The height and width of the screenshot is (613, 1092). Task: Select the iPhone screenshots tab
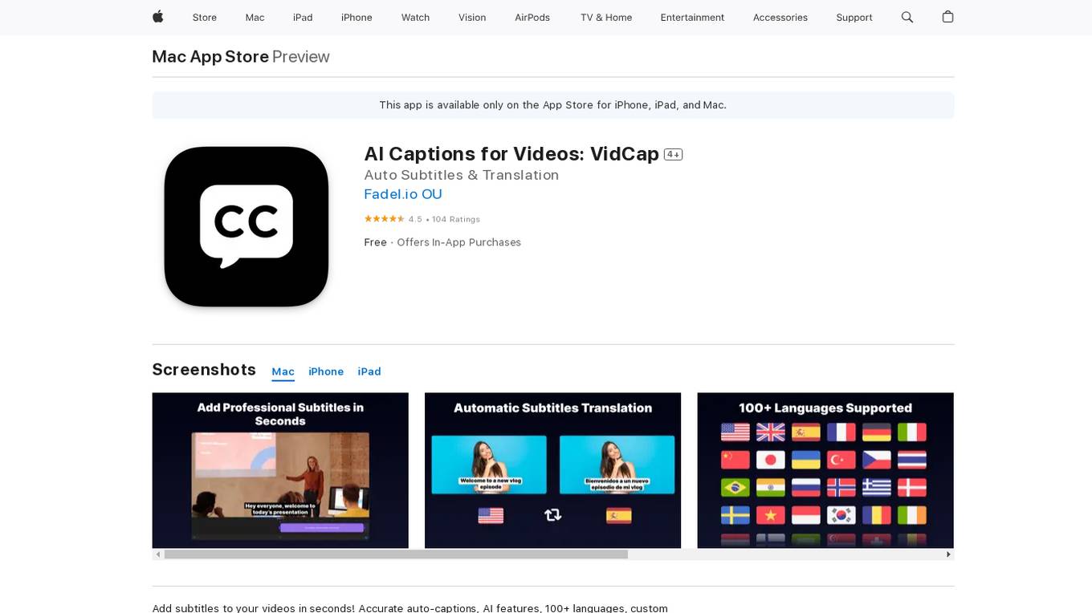tap(326, 371)
